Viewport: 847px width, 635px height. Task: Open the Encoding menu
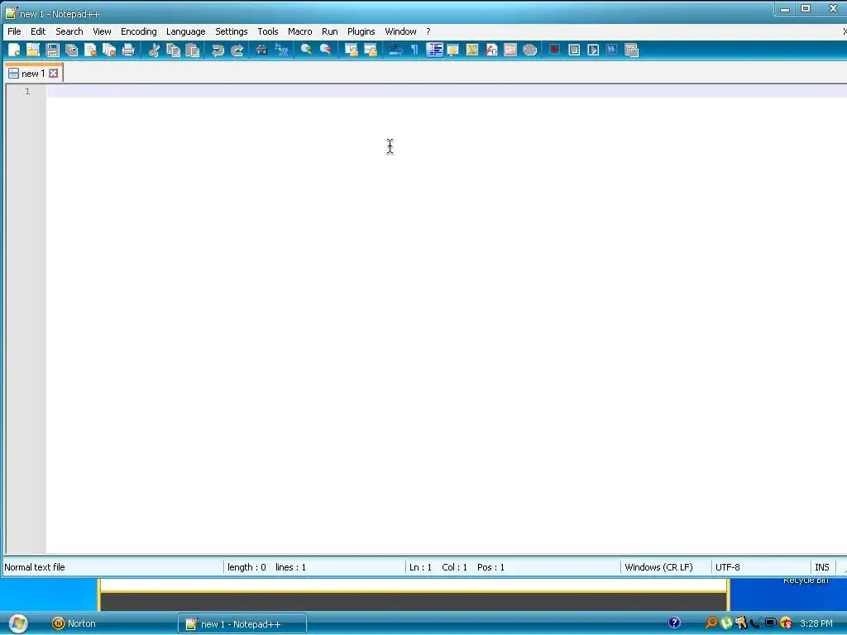tap(138, 31)
